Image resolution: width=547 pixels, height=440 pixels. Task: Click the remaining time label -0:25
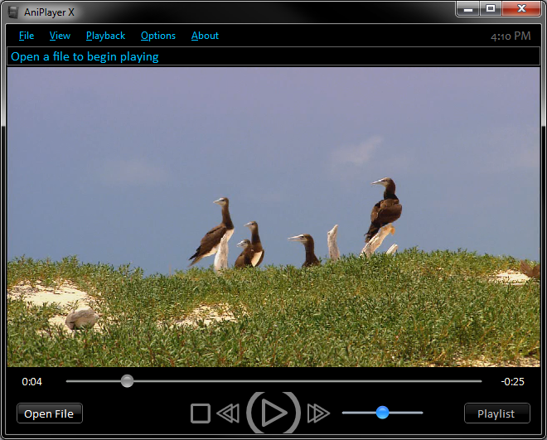point(512,382)
